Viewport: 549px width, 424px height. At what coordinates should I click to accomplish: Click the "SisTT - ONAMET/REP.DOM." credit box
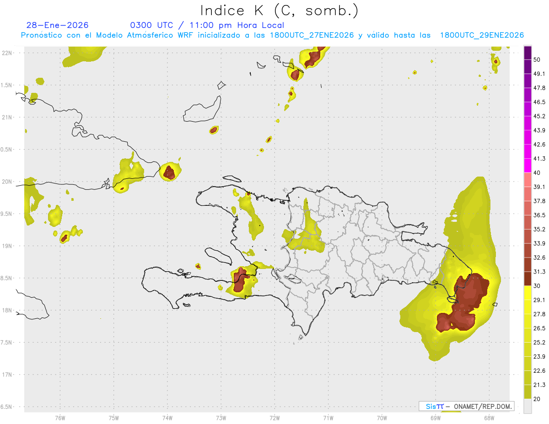tap(466, 406)
